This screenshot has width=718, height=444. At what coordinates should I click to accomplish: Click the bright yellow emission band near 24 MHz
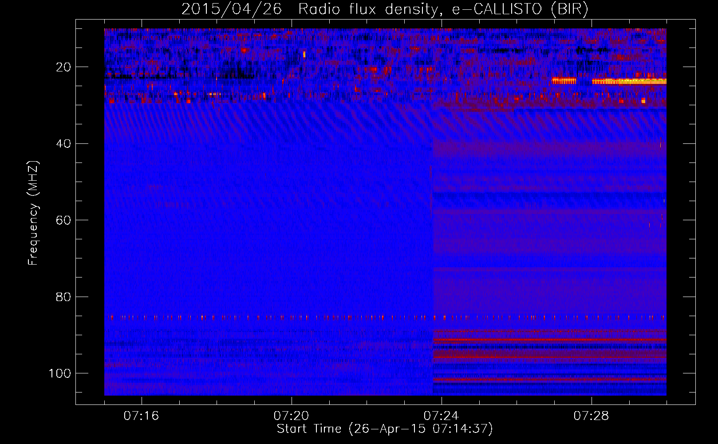click(629, 81)
